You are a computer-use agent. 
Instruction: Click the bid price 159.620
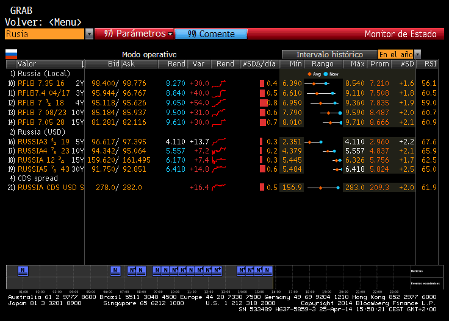click(101, 160)
